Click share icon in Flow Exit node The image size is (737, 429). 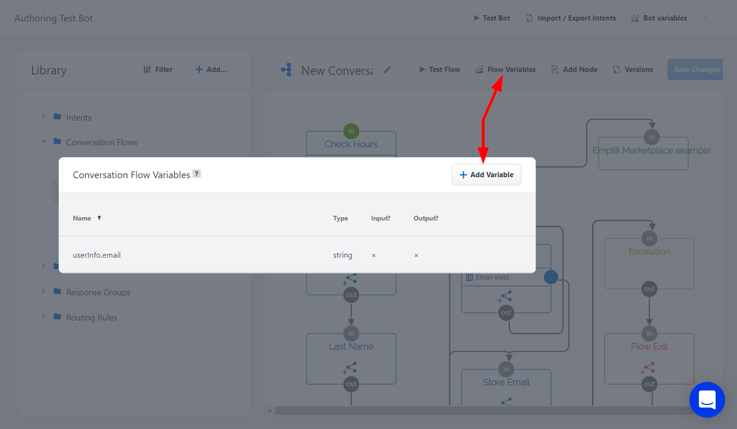pyautogui.click(x=649, y=369)
